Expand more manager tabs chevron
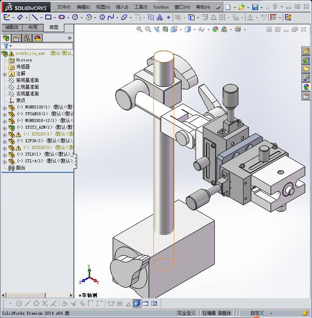The image size is (312, 318). [70, 38]
